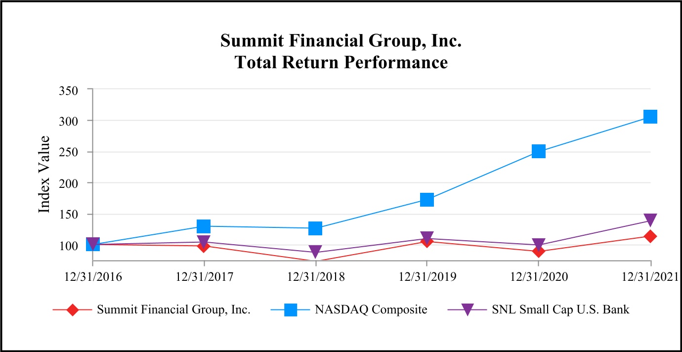The width and height of the screenshot is (682, 352).
Task: Toggle SNL Small Cap U.S. Bank legend
Action: [x=560, y=310]
